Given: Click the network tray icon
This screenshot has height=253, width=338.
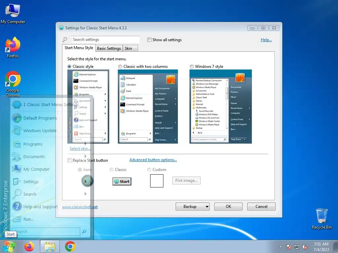Looking at the screenshot, I should [x=297, y=247].
